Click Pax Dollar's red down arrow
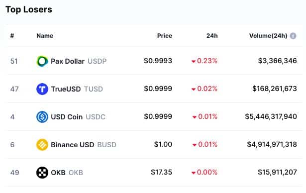This screenshot has height=193, width=306. pos(194,62)
